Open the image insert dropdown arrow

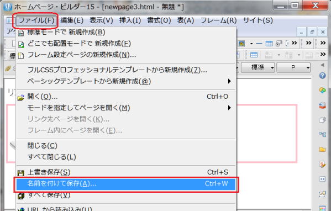(x=251, y=44)
